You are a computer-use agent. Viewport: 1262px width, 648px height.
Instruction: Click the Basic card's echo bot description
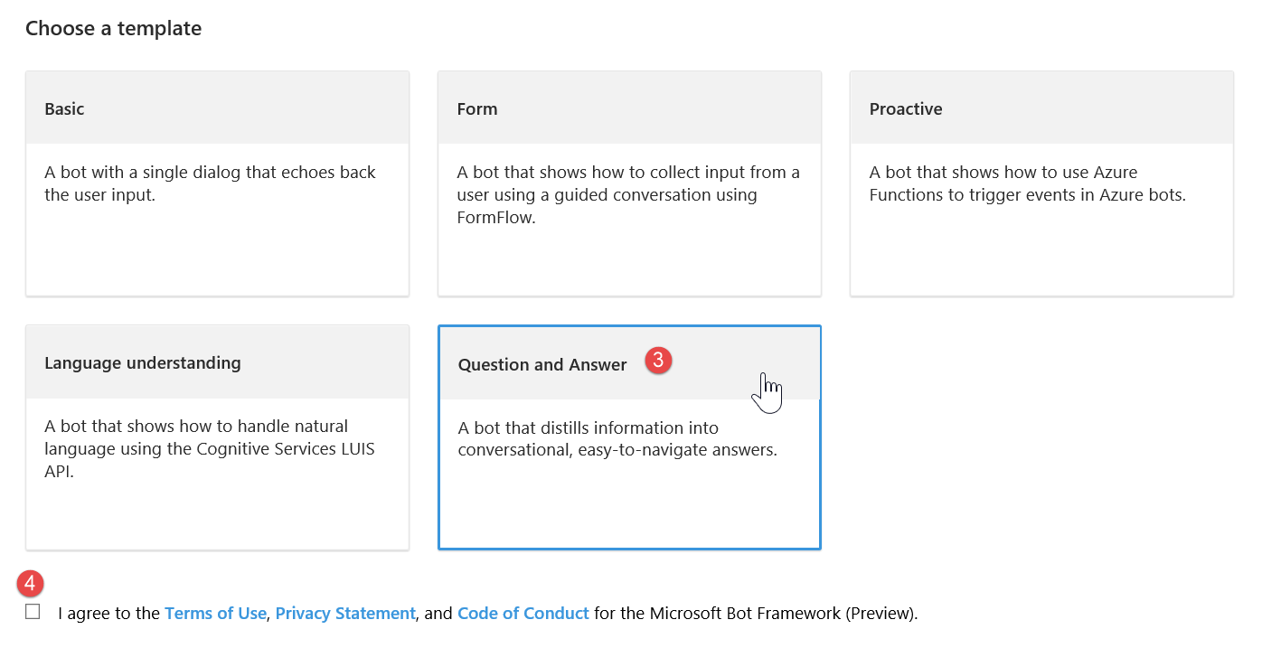(x=210, y=183)
